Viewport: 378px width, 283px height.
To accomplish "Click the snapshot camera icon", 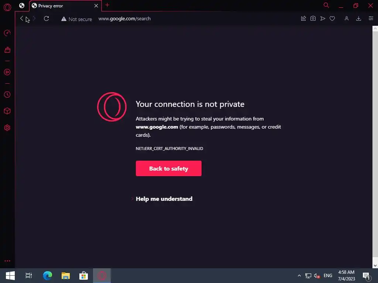I will [x=313, y=18].
